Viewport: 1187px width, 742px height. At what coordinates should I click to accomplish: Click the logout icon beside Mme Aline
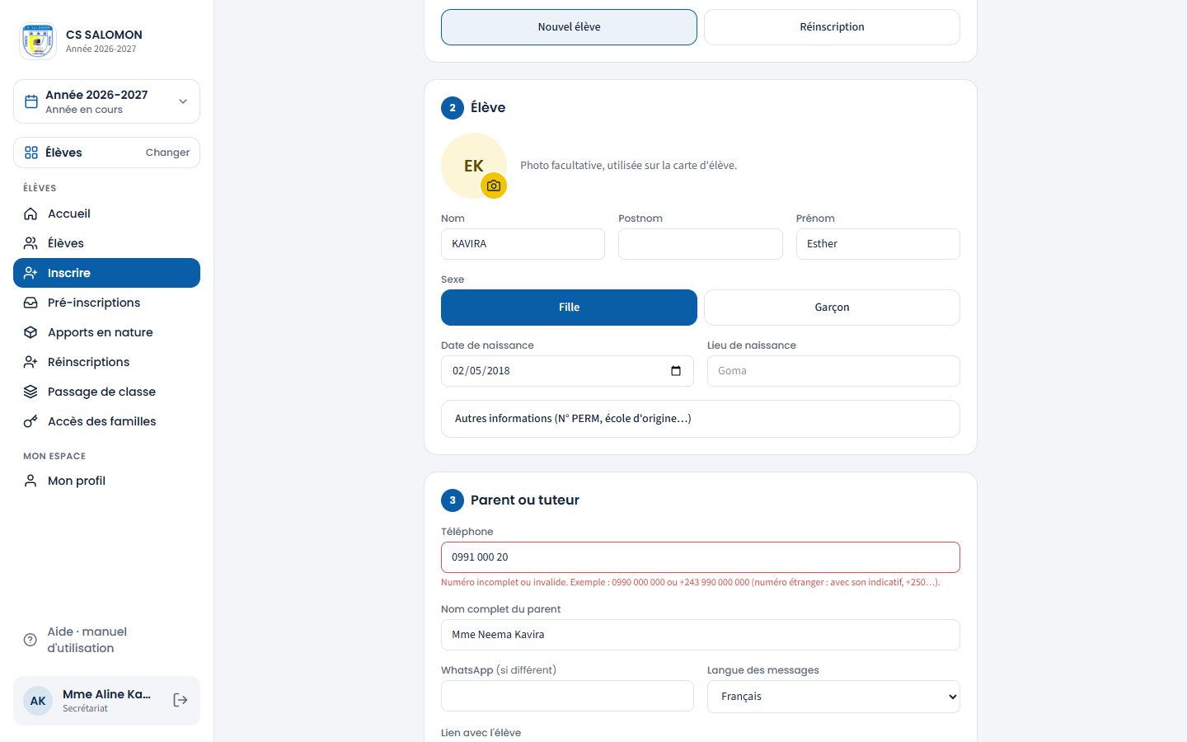(x=181, y=700)
